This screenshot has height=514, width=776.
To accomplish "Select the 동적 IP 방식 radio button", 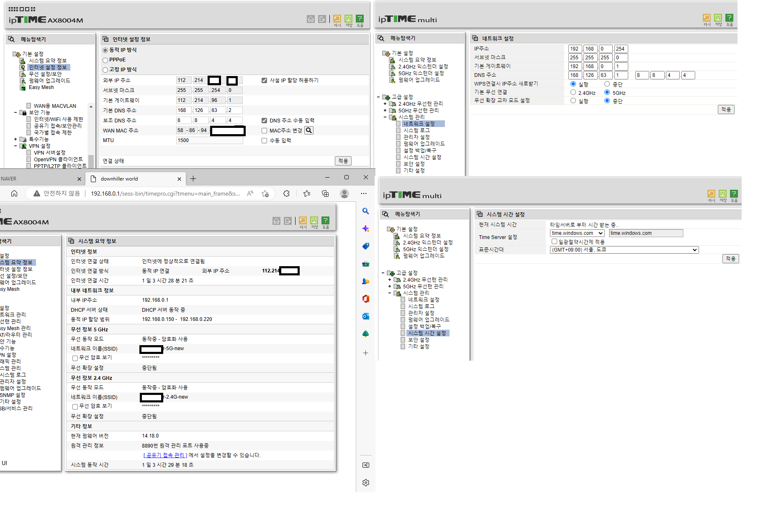I will (105, 50).
